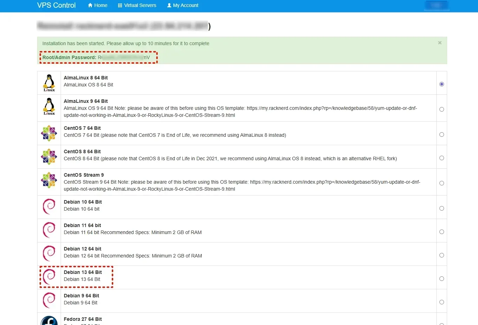
Task: Click the CentOS 7 logo icon
Action: click(49, 133)
